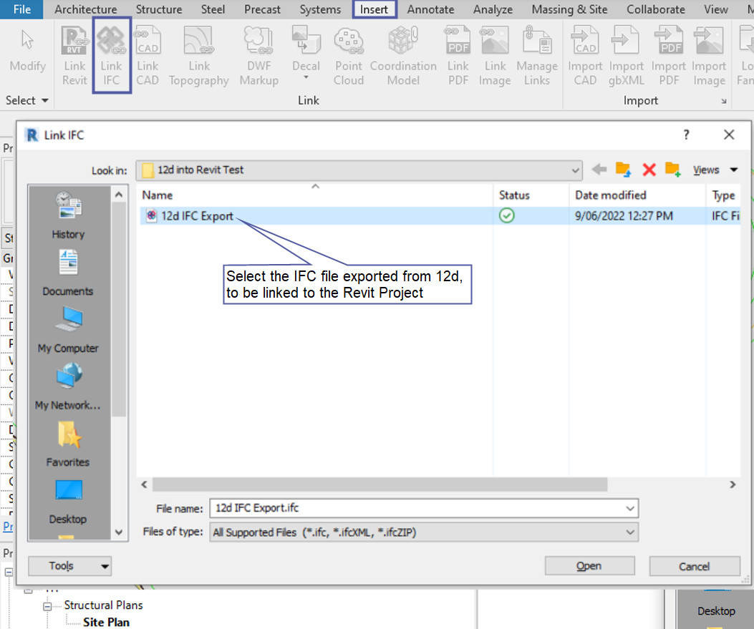Select Site Plan in the project browser
Screen dimensions: 754x629
(106, 622)
